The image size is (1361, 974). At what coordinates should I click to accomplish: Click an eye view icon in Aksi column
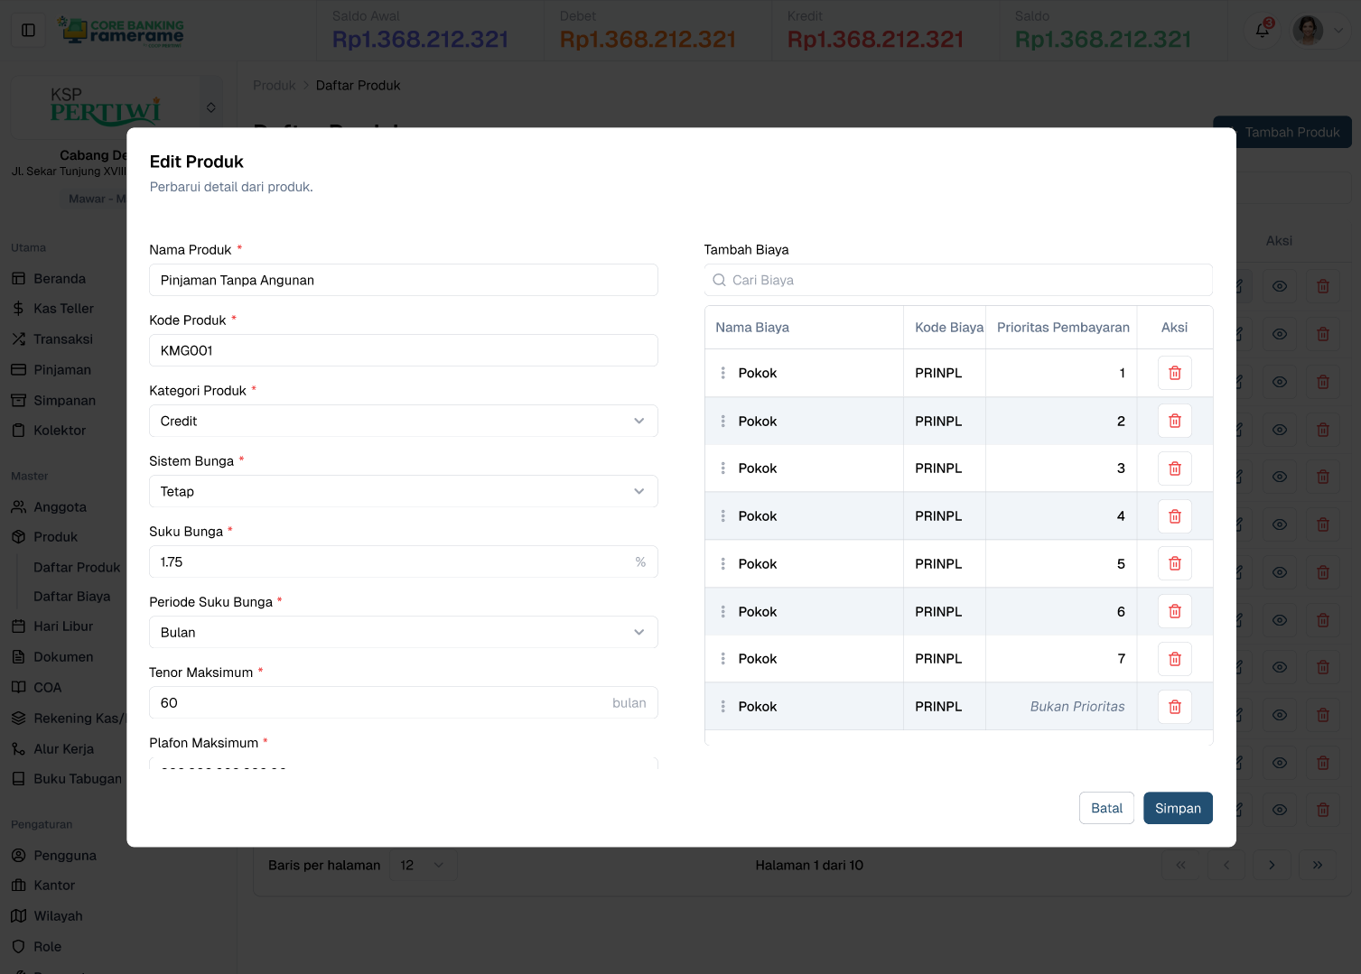(1279, 285)
